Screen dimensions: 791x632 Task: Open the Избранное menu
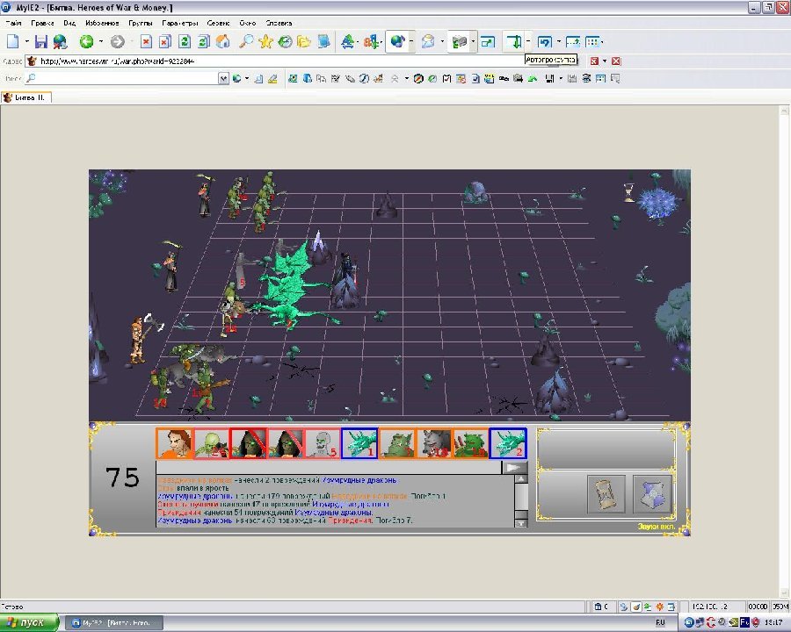[x=102, y=23]
